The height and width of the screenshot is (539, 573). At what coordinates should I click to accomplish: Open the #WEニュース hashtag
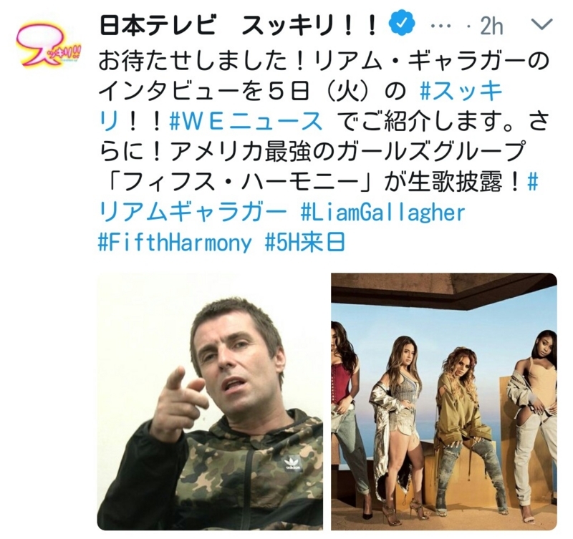tap(246, 122)
